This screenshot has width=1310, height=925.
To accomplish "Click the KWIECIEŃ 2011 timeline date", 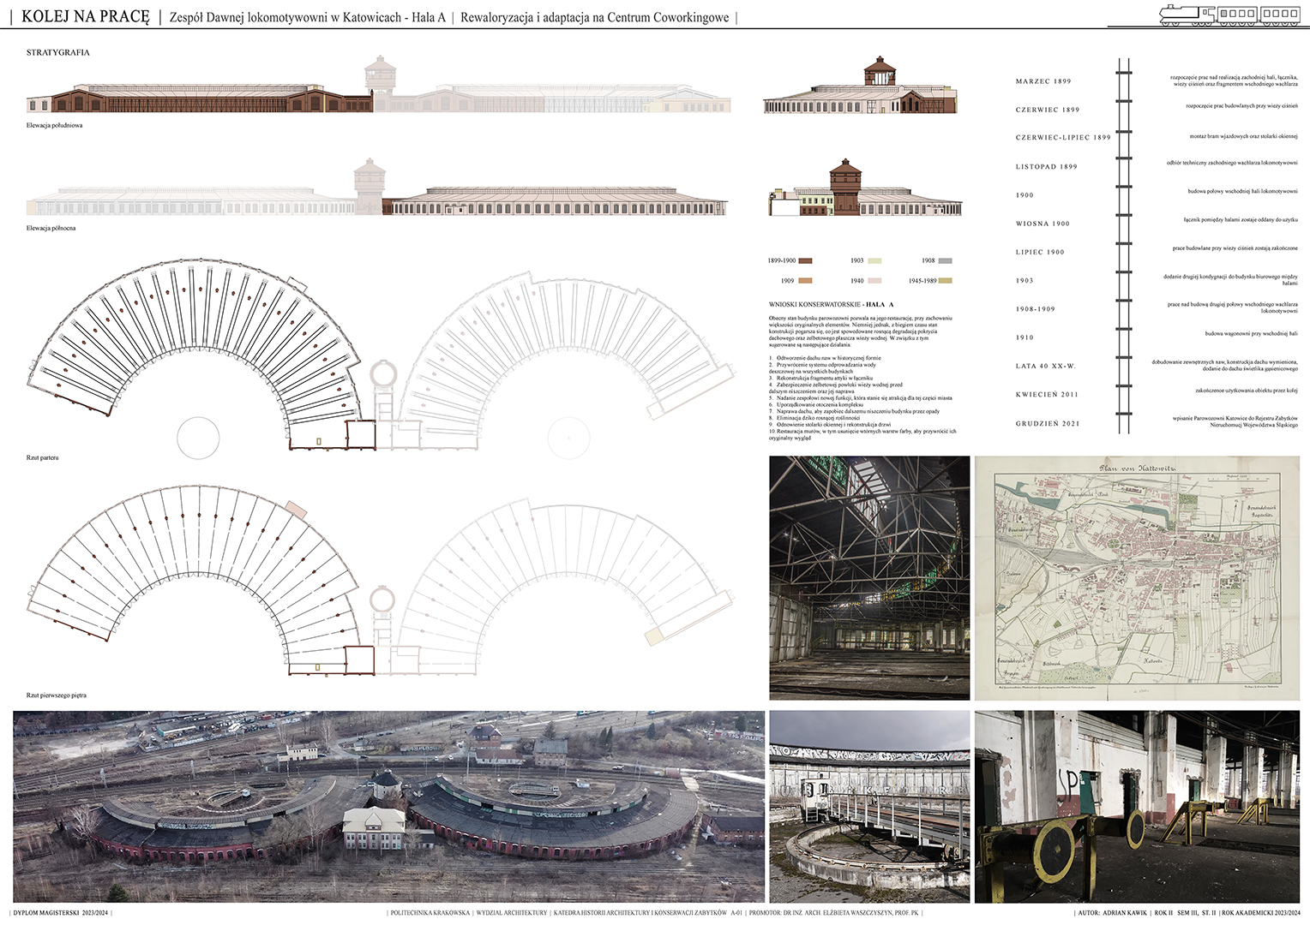I will coord(1047,395).
